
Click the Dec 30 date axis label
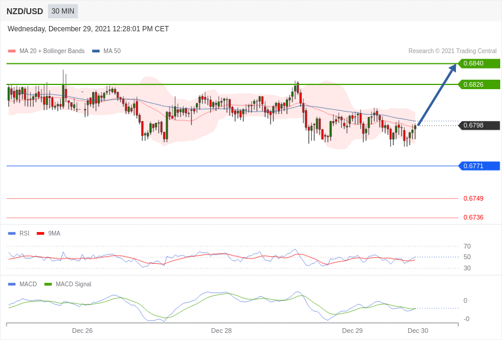click(418, 331)
